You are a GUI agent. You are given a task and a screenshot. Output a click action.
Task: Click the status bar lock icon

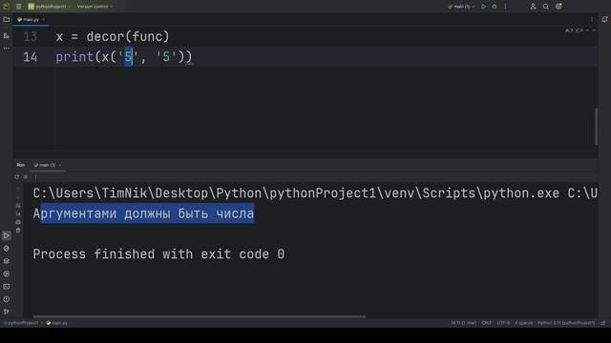[x=603, y=323]
